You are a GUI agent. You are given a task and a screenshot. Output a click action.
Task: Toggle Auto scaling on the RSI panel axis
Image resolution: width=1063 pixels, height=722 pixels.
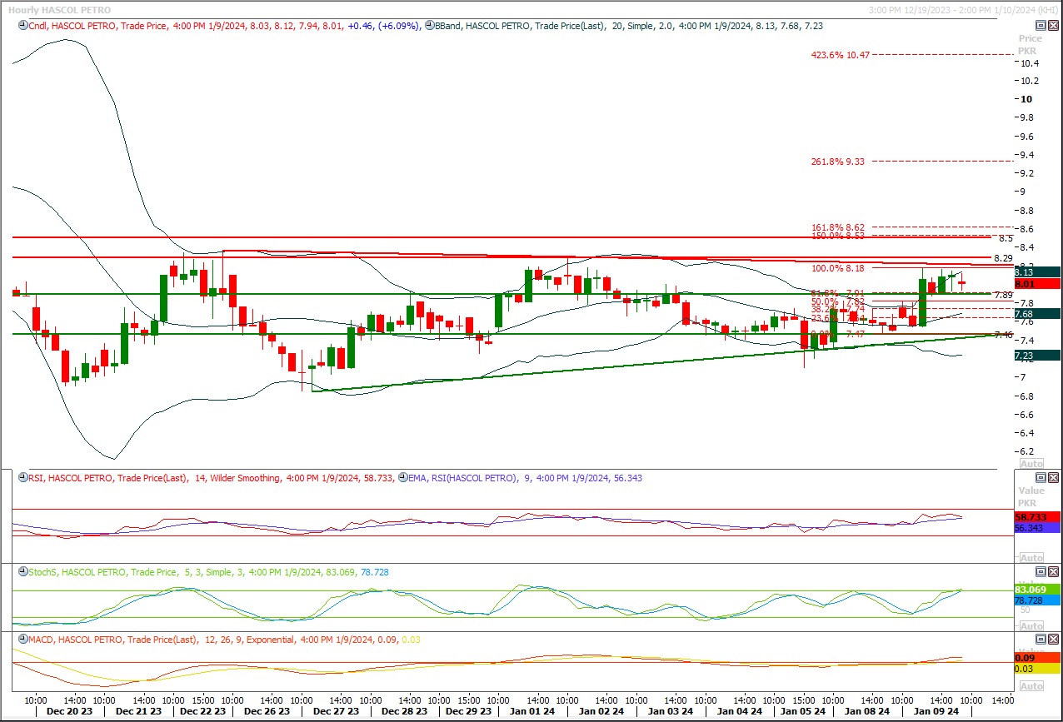click(1031, 557)
